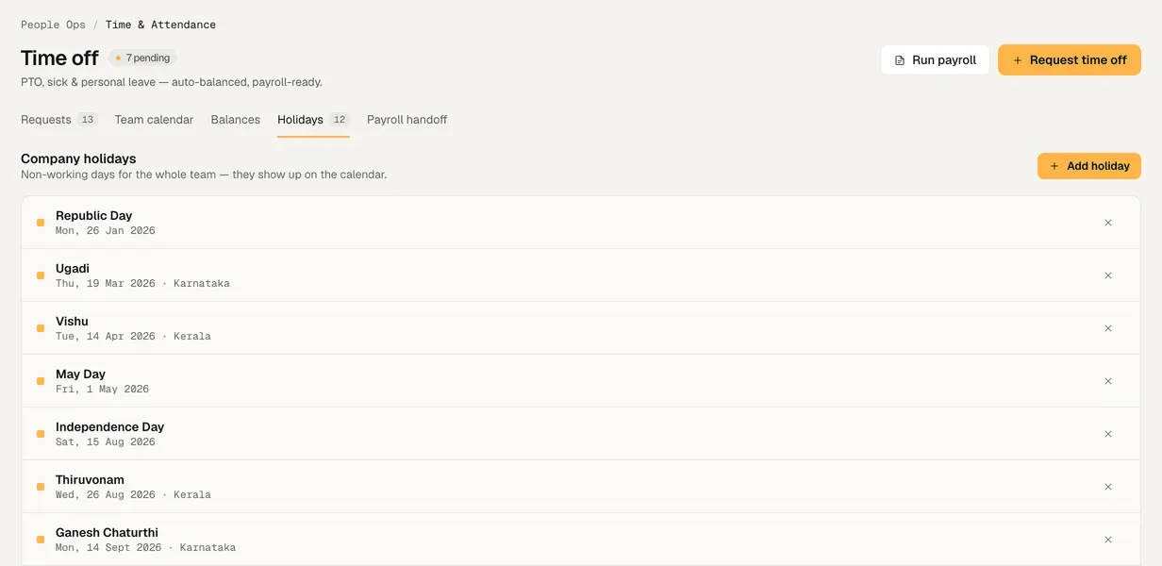Remove Independence Day from holidays
This screenshot has height=566, width=1162.
1108,434
